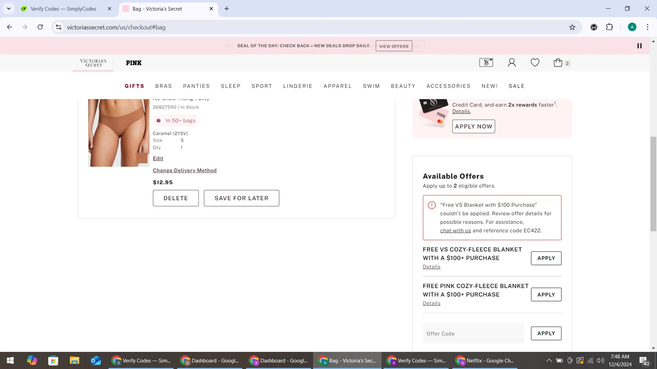The width and height of the screenshot is (657, 369).
Task: View credit card rewards Details link
Action: [461, 111]
